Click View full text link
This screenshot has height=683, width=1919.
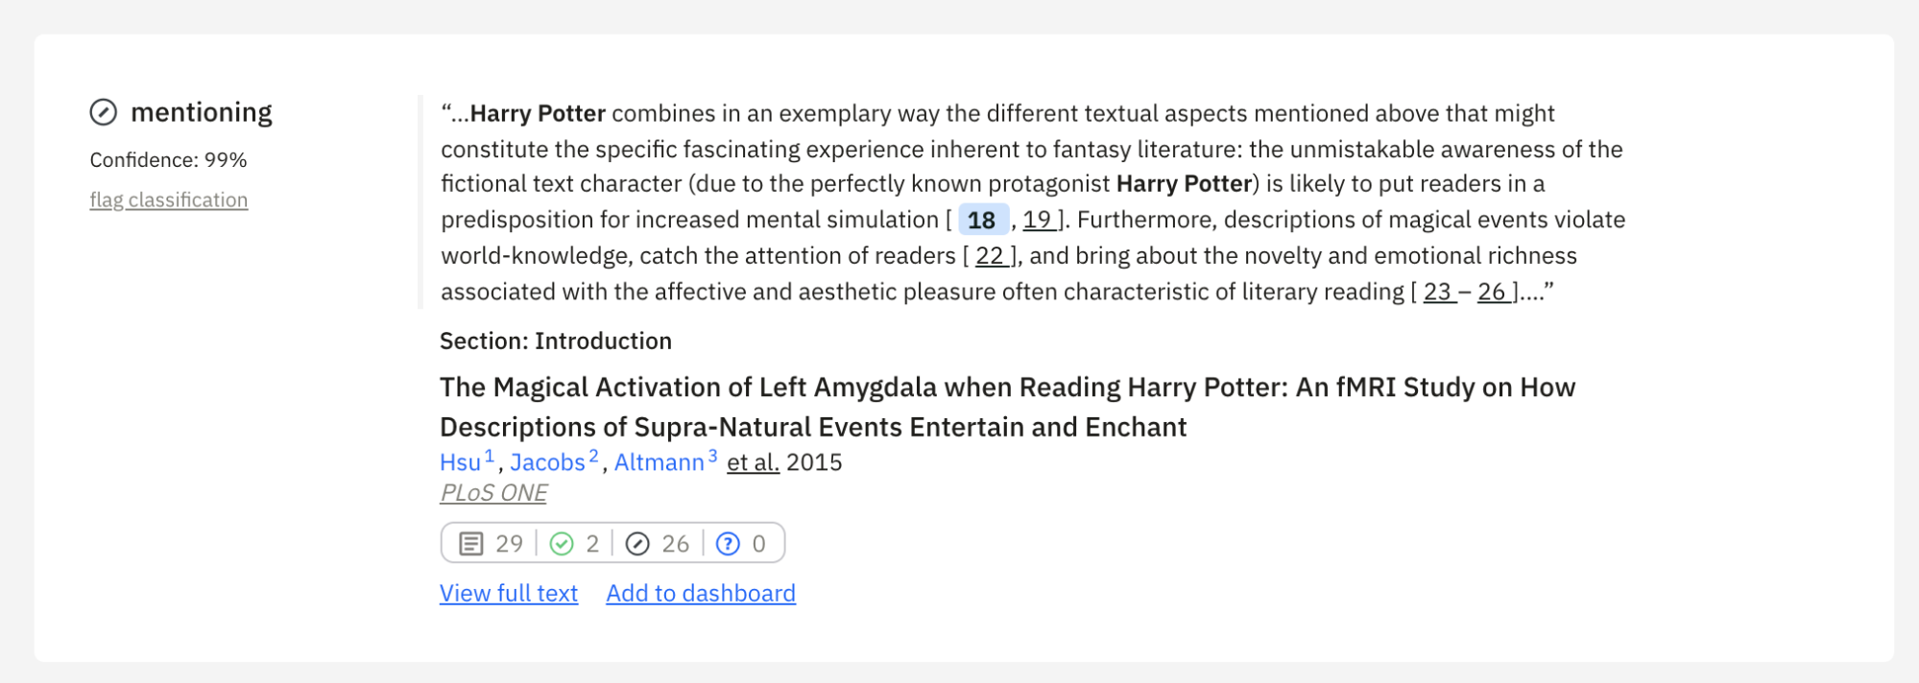click(x=509, y=594)
